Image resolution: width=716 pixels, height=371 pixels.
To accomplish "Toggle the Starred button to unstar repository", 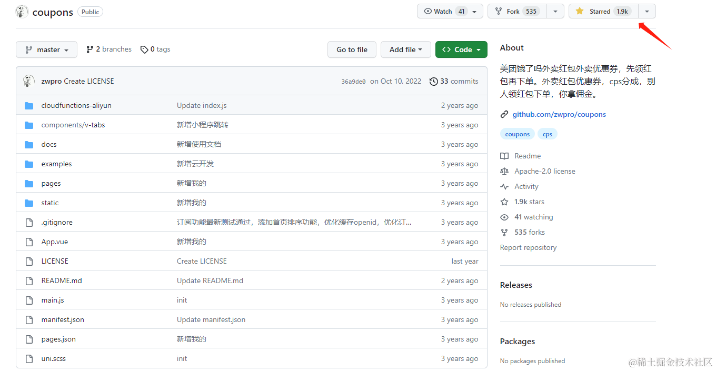I will point(603,11).
